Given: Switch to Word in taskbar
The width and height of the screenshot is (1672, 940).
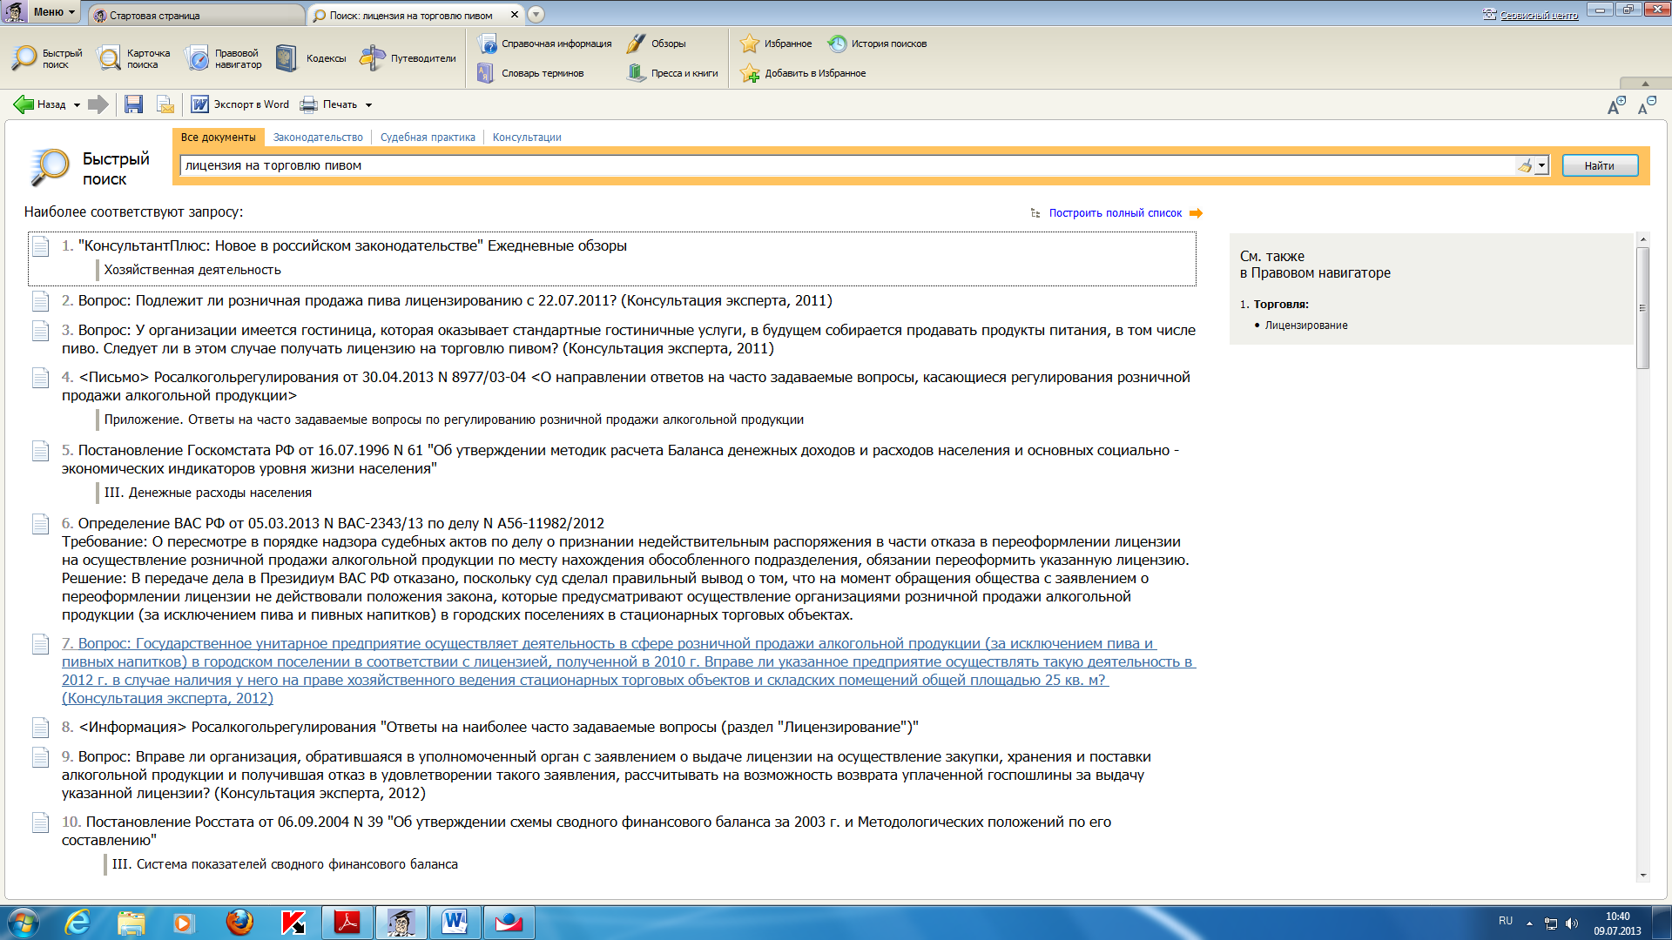Looking at the screenshot, I should [x=455, y=923].
